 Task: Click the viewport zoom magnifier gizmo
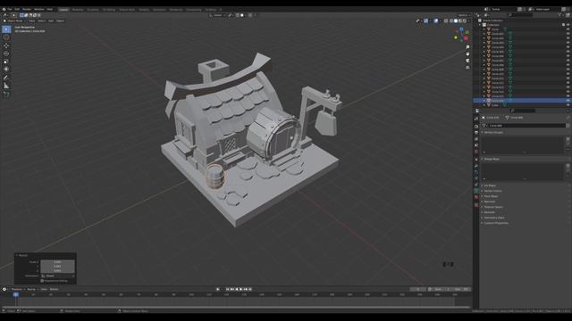tap(467, 47)
